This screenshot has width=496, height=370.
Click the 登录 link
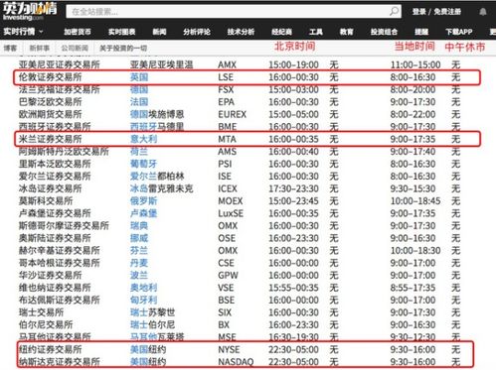click(418, 12)
